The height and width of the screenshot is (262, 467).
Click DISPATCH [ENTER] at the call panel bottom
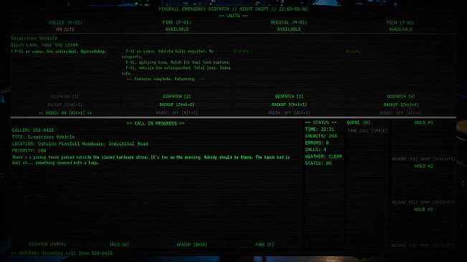[x=47, y=245]
